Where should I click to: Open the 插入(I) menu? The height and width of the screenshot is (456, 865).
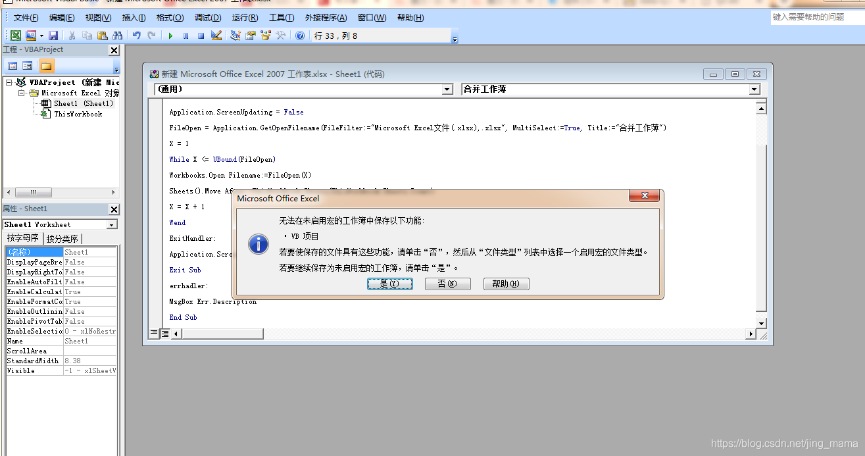(x=134, y=18)
